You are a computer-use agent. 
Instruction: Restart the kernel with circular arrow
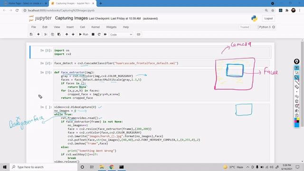coord(99,34)
